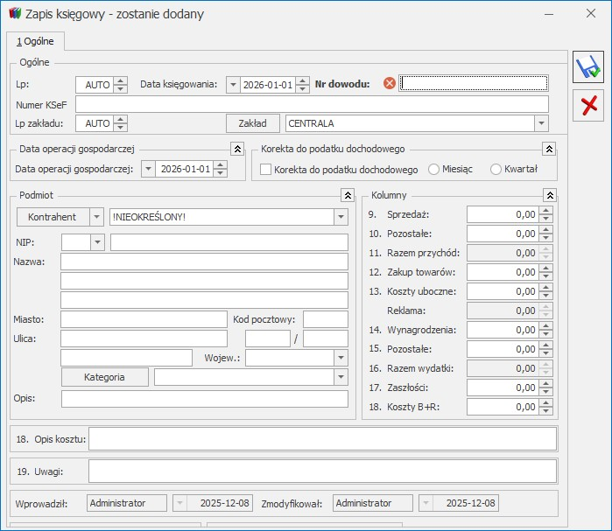Collapse the Kolumny section
The width and height of the screenshot is (612, 531).
[x=549, y=195]
